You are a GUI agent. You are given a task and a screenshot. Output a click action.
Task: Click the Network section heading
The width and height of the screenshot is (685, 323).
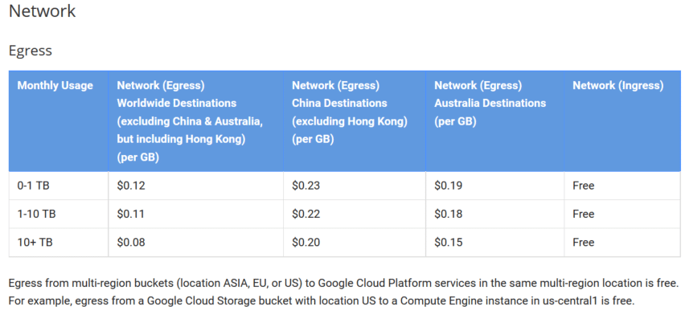coord(43,10)
